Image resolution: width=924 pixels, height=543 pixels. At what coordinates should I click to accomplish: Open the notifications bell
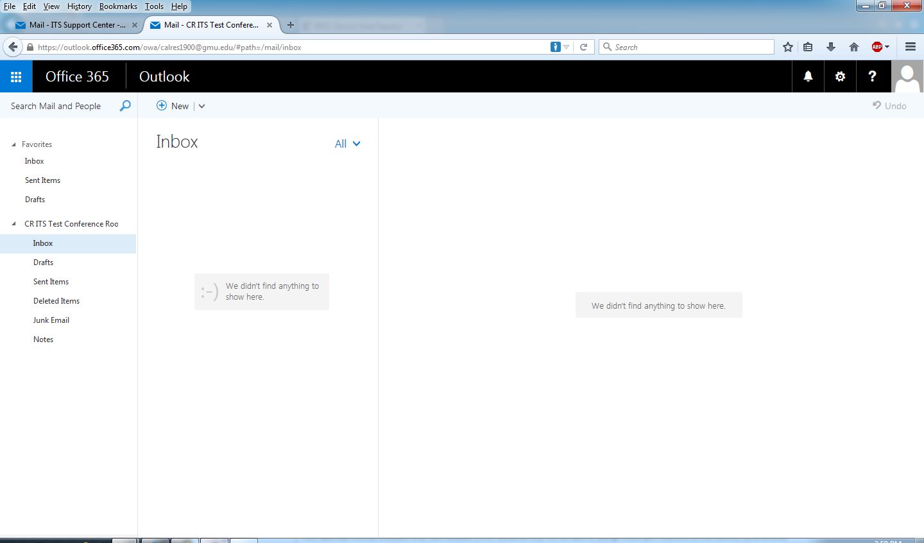[x=808, y=77]
